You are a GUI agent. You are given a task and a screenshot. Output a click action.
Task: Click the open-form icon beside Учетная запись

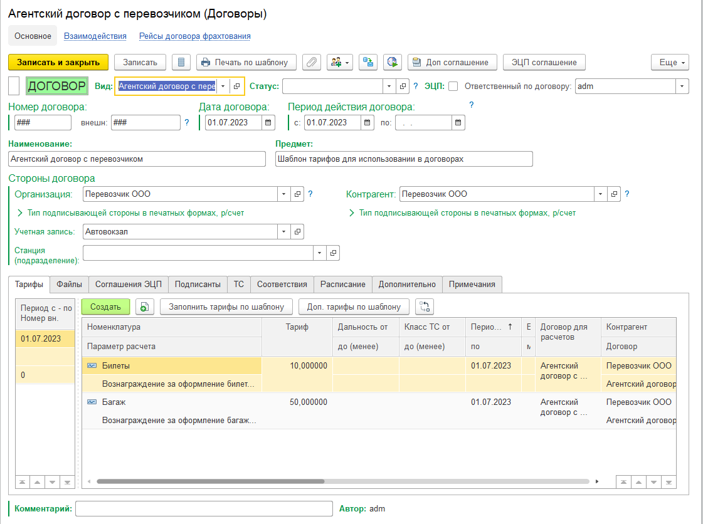tap(297, 232)
